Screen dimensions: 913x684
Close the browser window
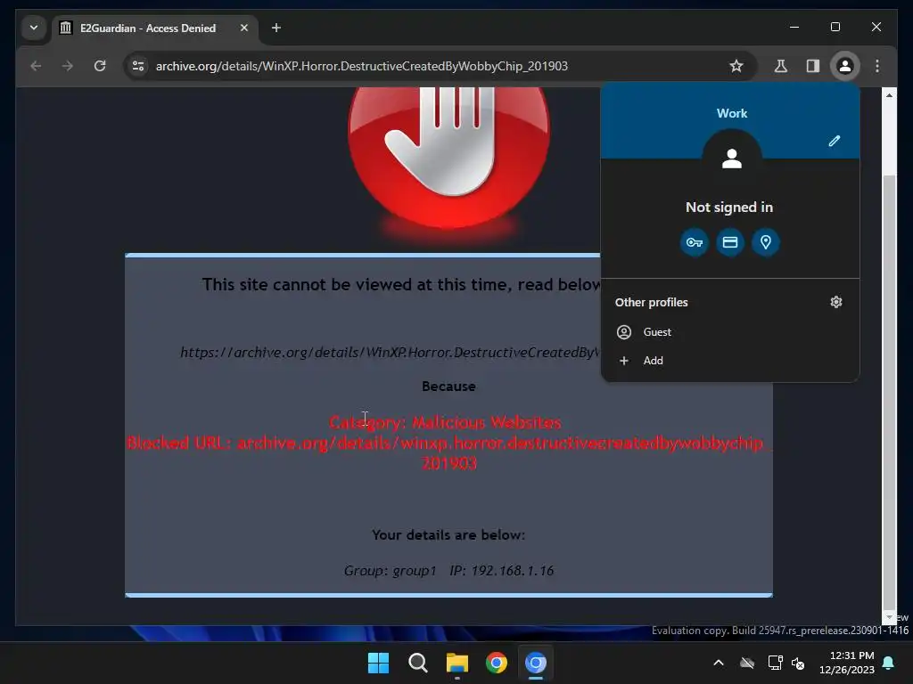pyautogui.click(x=876, y=27)
